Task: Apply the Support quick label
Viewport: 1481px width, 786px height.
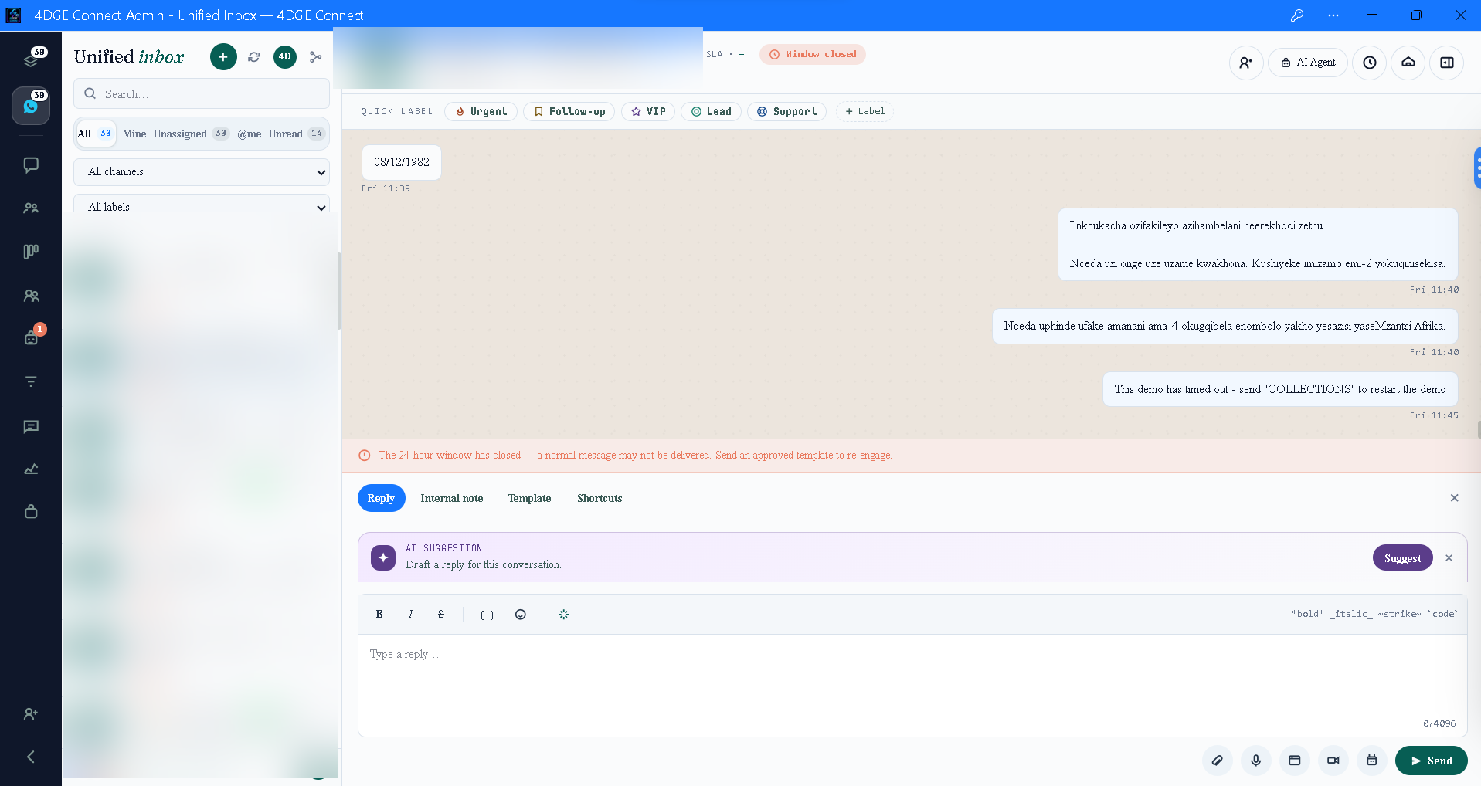Action: (x=786, y=111)
